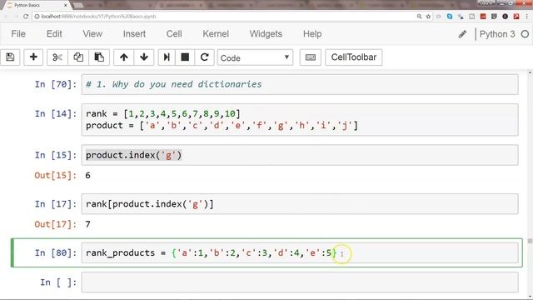Close the Python Basics browser tab
The height and width of the screenshot is (300, 533).
coord(65,5)
